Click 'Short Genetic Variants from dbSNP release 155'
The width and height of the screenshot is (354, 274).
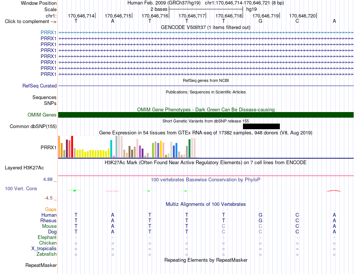pos(206,121)
